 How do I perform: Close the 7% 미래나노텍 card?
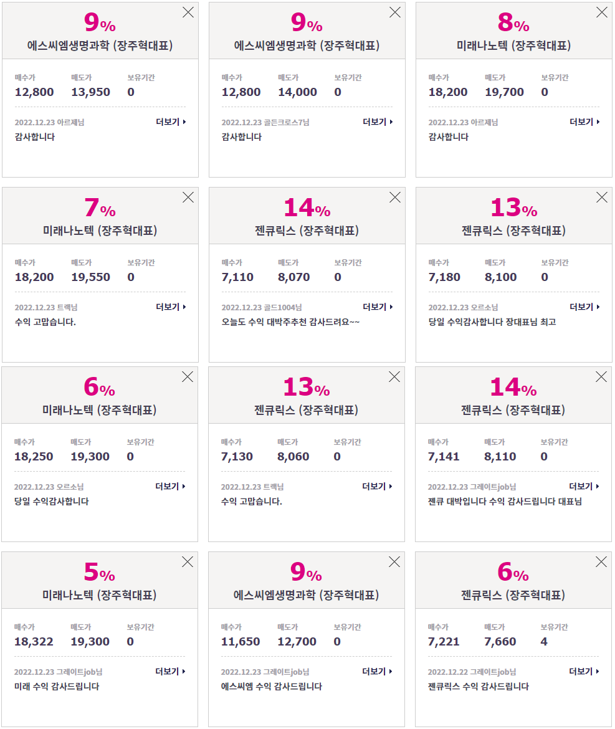pos(188,197)
